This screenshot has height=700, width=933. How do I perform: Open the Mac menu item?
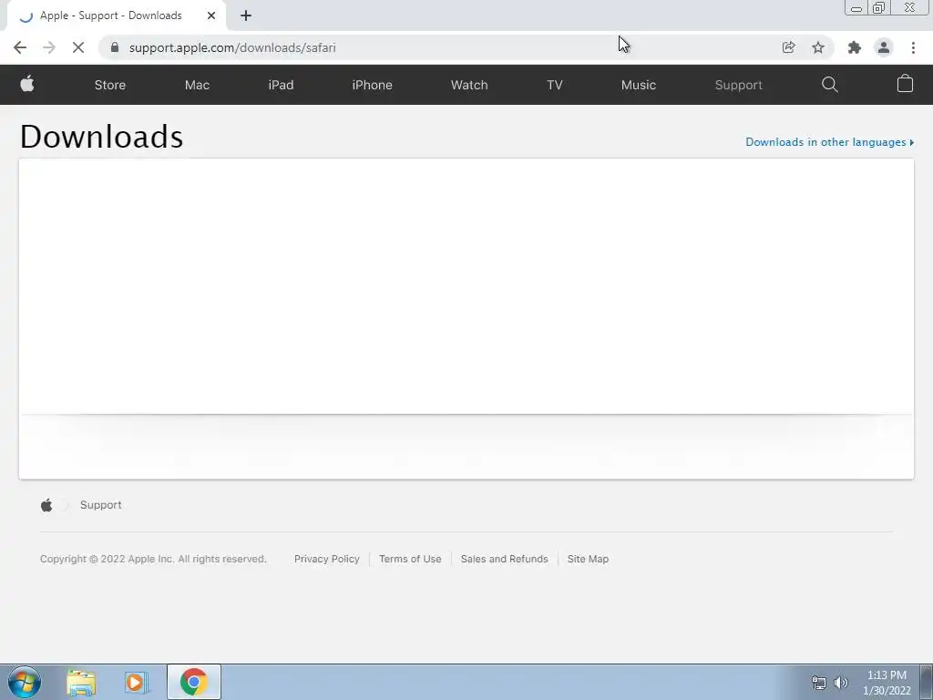click(197, 85)
